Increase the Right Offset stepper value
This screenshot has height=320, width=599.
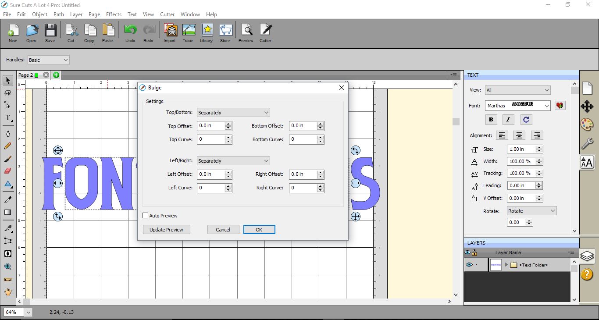[x=321, y=172]
